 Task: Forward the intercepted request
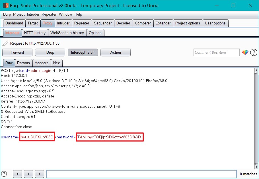(17, 52)
